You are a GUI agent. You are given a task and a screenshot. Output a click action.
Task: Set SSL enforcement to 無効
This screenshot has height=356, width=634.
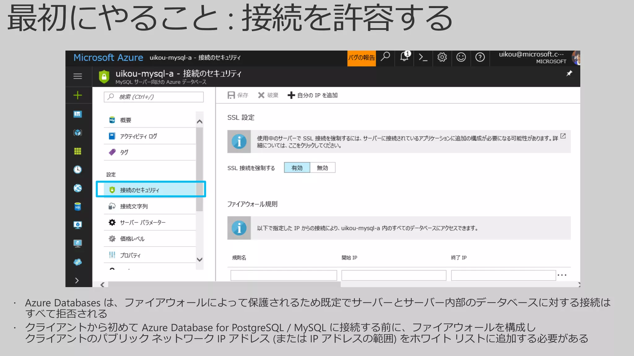point(322,168)
